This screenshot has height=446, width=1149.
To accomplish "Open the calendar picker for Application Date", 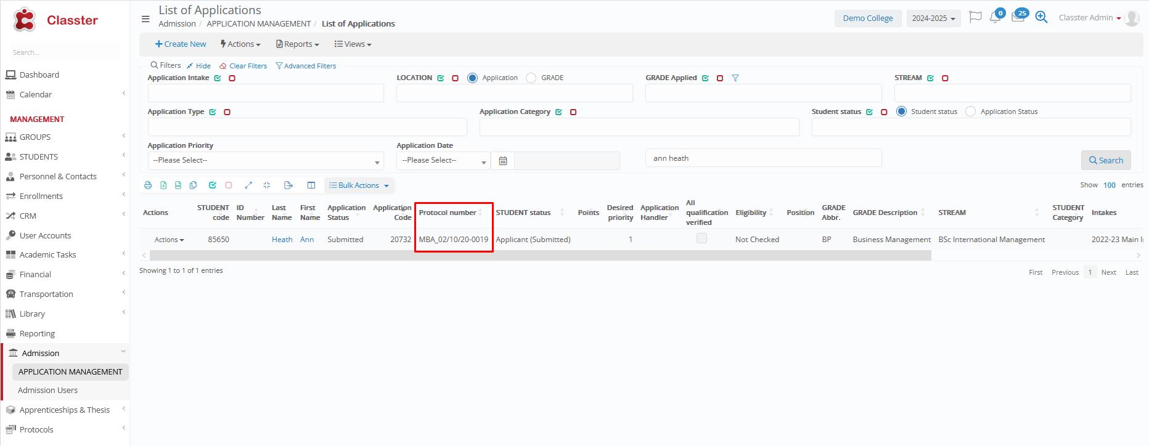I will tap(503, 161).
